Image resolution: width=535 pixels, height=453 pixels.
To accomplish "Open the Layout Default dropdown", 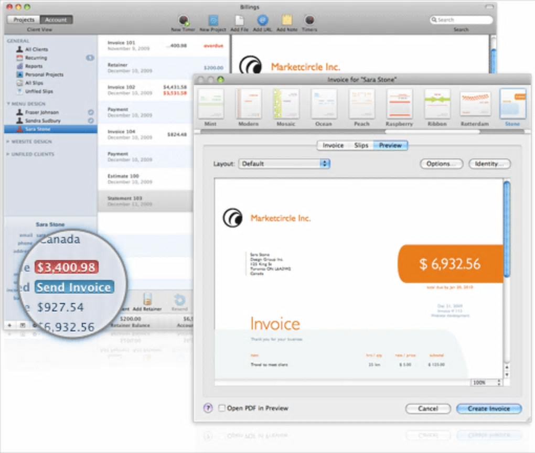I will [x=284, y=164].
